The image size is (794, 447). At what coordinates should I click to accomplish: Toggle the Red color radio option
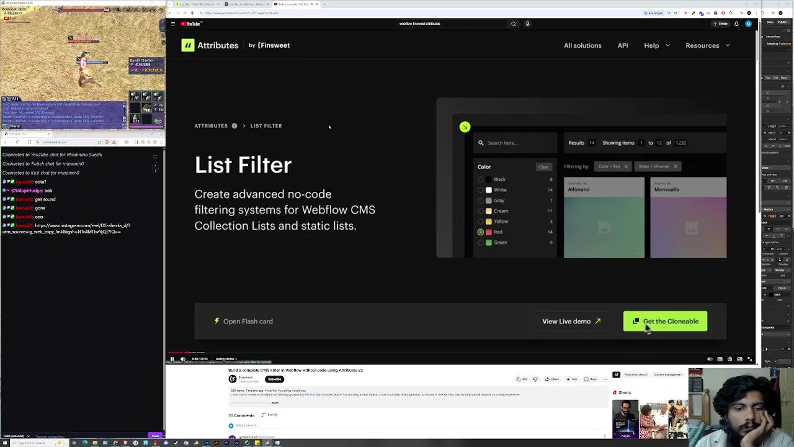(x=481, y=232)
